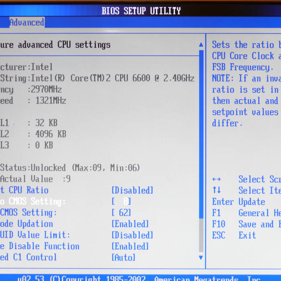Edit the highlighted CMOS Setting value 8
This screenshot has width=281, height=281.
[x=121, y=202]
